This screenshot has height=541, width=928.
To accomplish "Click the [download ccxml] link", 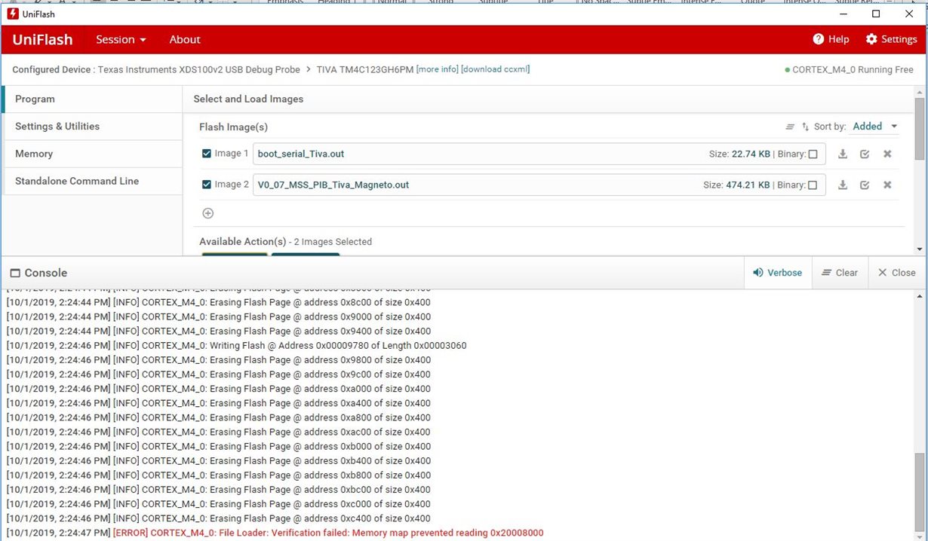I will 496,69.
